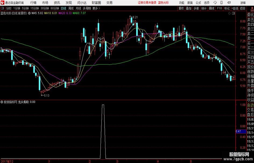Image resolution: width=254 pixels, height=163 pixels.
Task: Click the 现价 row in side panel
Action: [x=251, y=67]
